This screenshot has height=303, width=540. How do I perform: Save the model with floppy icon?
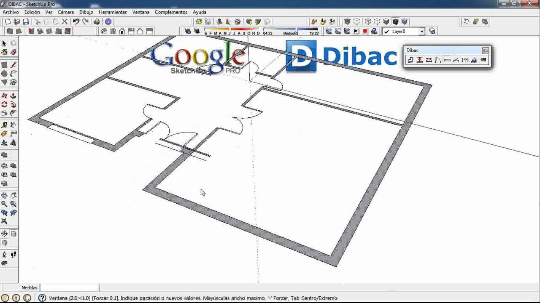26,21
